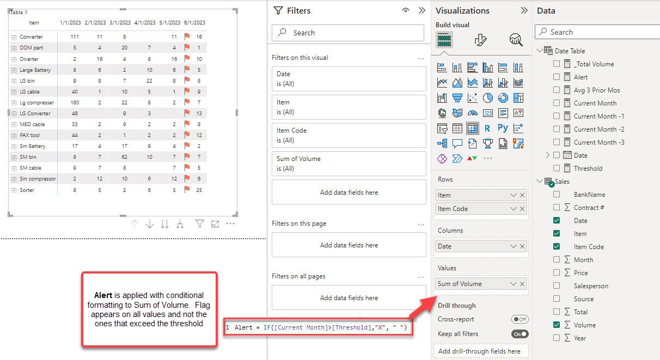Collapse the Sales table in Data pane

540,181
